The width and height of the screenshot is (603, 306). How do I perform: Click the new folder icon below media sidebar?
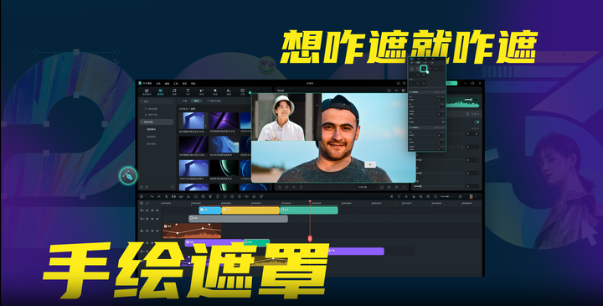[142, 187]
